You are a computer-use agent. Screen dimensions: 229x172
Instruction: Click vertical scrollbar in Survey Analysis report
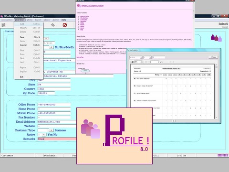(216, 92)
